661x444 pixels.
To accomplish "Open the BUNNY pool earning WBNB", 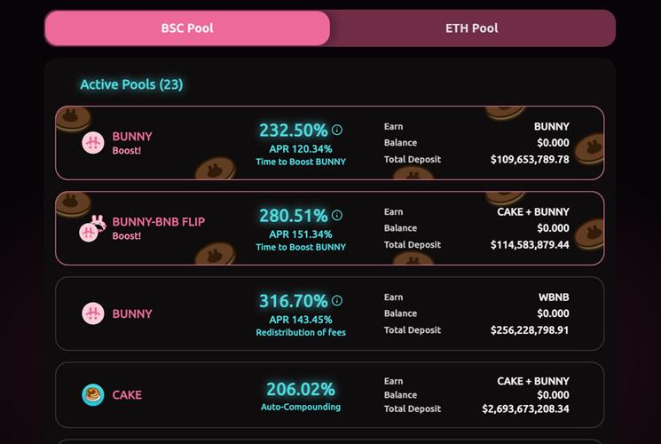I will 330,313.
